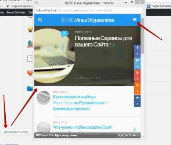Click the medal icon in background page

30,29
